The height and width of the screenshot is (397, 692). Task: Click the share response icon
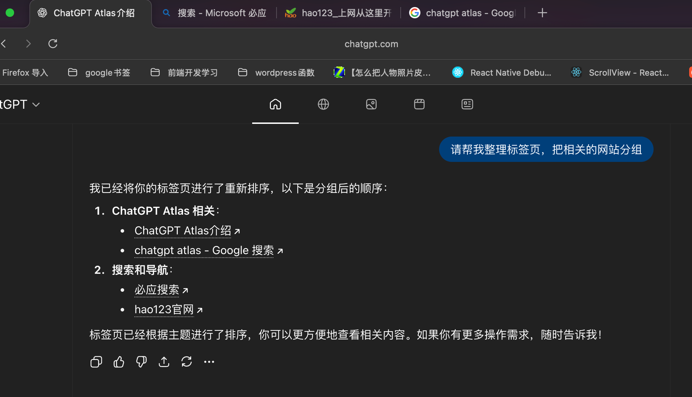pos(164,362)
